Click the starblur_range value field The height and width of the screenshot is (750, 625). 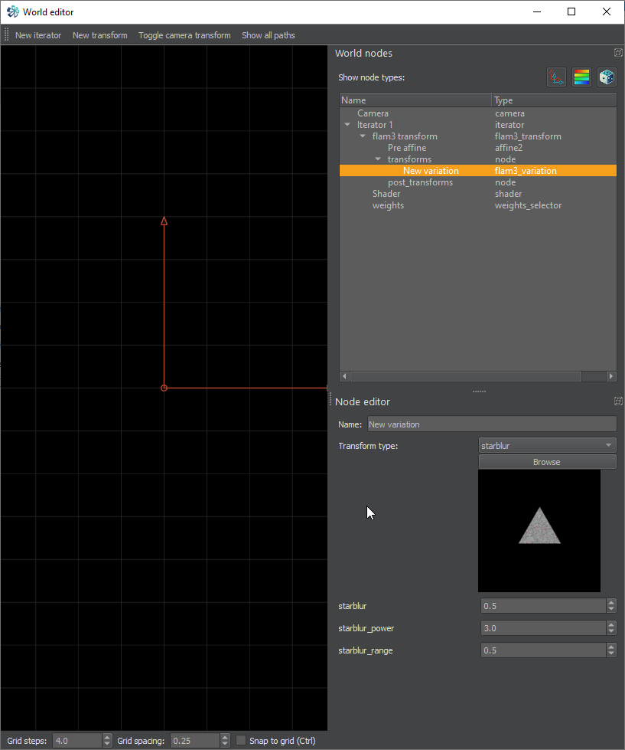(x=543, y=650)
